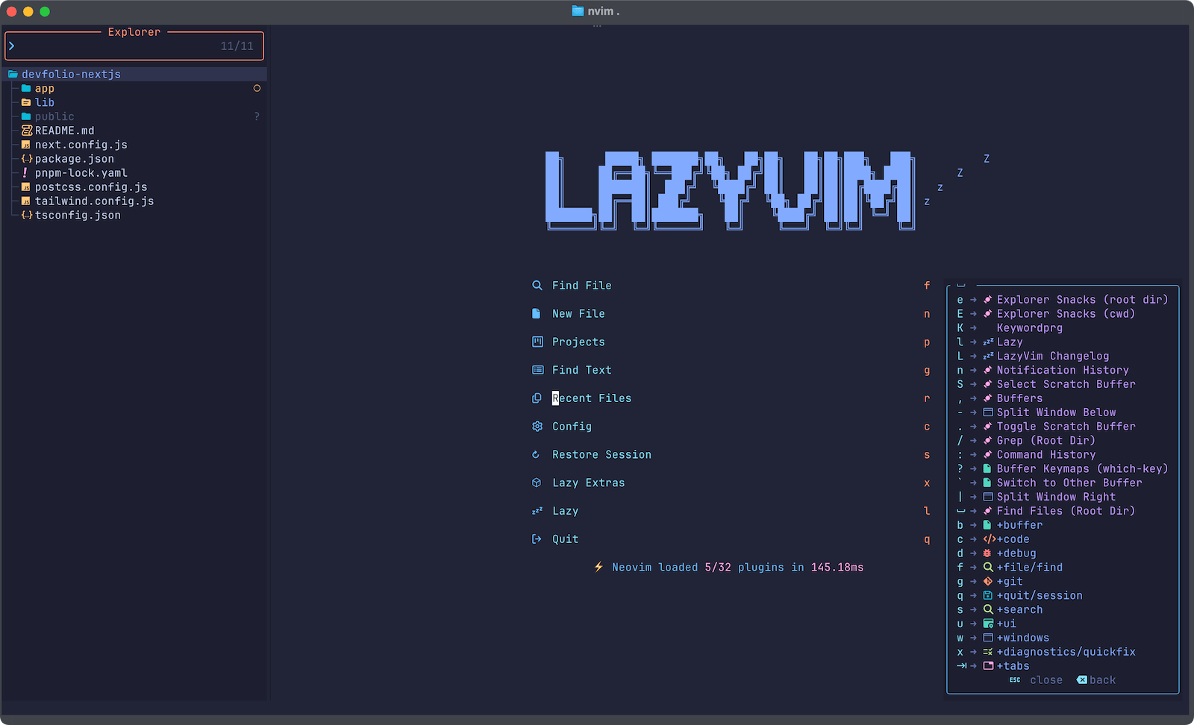Click the Quit dashboard label
This screenshot has height=725, width=1194.
coord(565,539)
